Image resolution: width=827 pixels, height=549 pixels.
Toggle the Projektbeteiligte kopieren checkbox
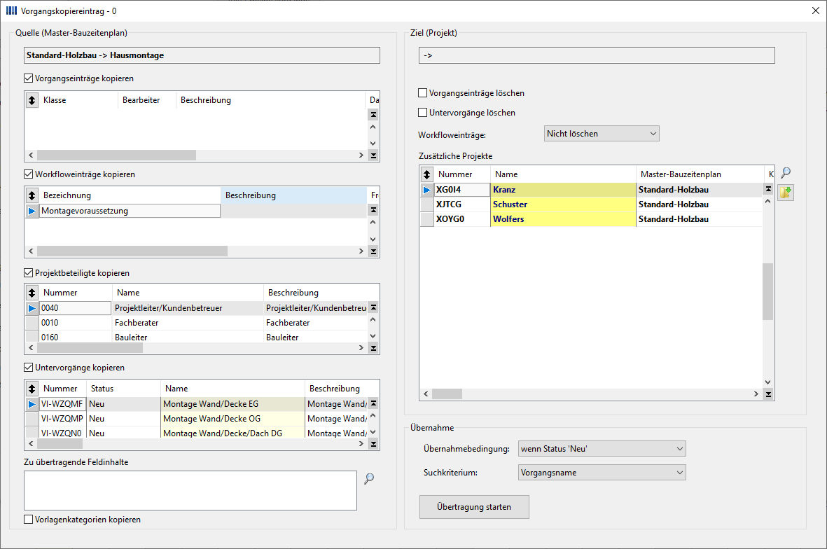[29, 272]
